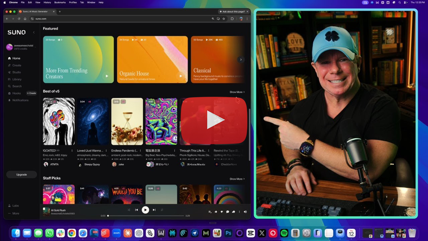428x241 pixels.
Task: Collapse the Suno sidebar with chevron
Action: (34, 32)
